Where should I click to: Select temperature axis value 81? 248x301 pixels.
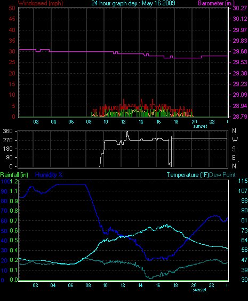coord(244,220)
